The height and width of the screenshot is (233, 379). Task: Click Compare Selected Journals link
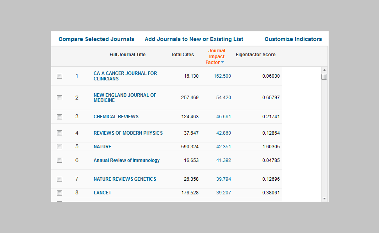coord(96,39)
